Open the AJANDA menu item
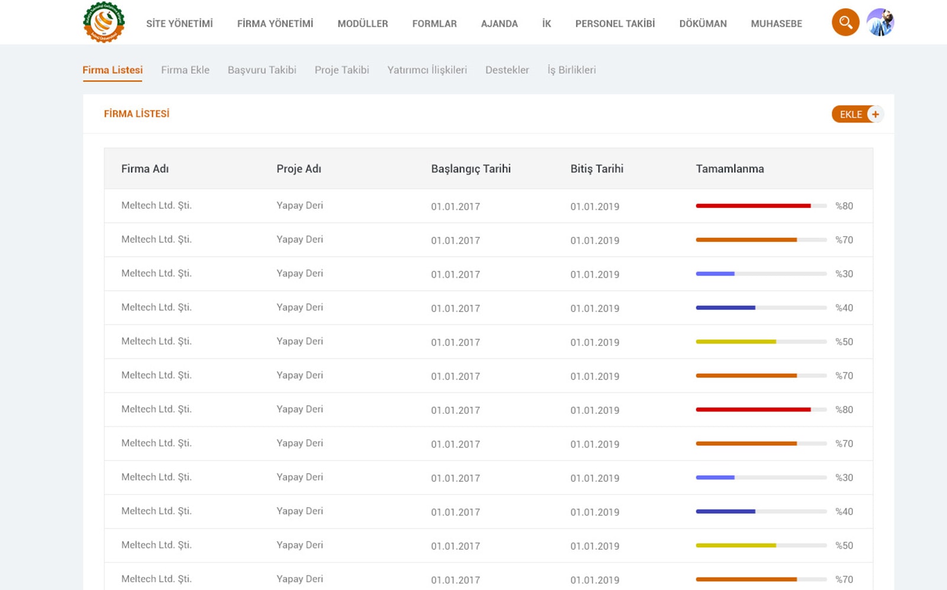The image size is (947, 590). [x=499, y=24]
